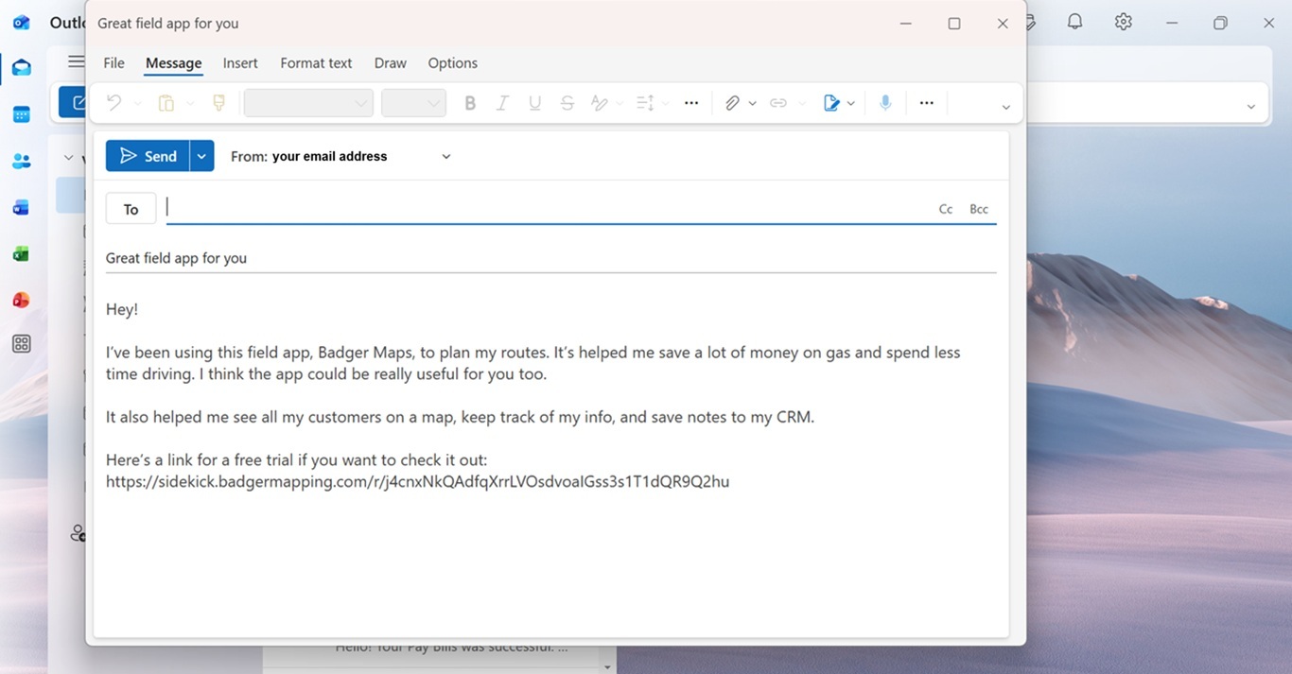Click the Outlook hamburger menu icon

click(x=76, y=61)
